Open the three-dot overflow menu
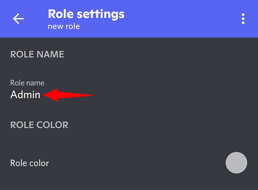The image size is (258, 190). (x=243, y=19)
